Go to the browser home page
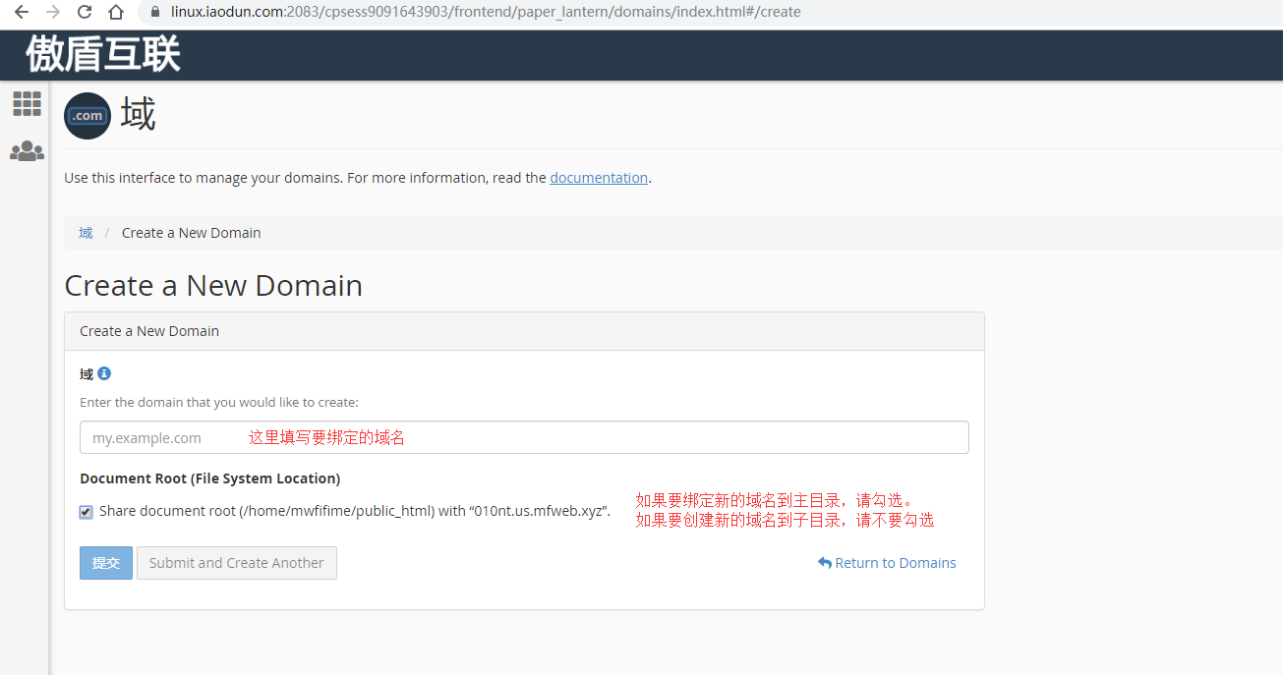1283x675 pixels. coord(116,12)
